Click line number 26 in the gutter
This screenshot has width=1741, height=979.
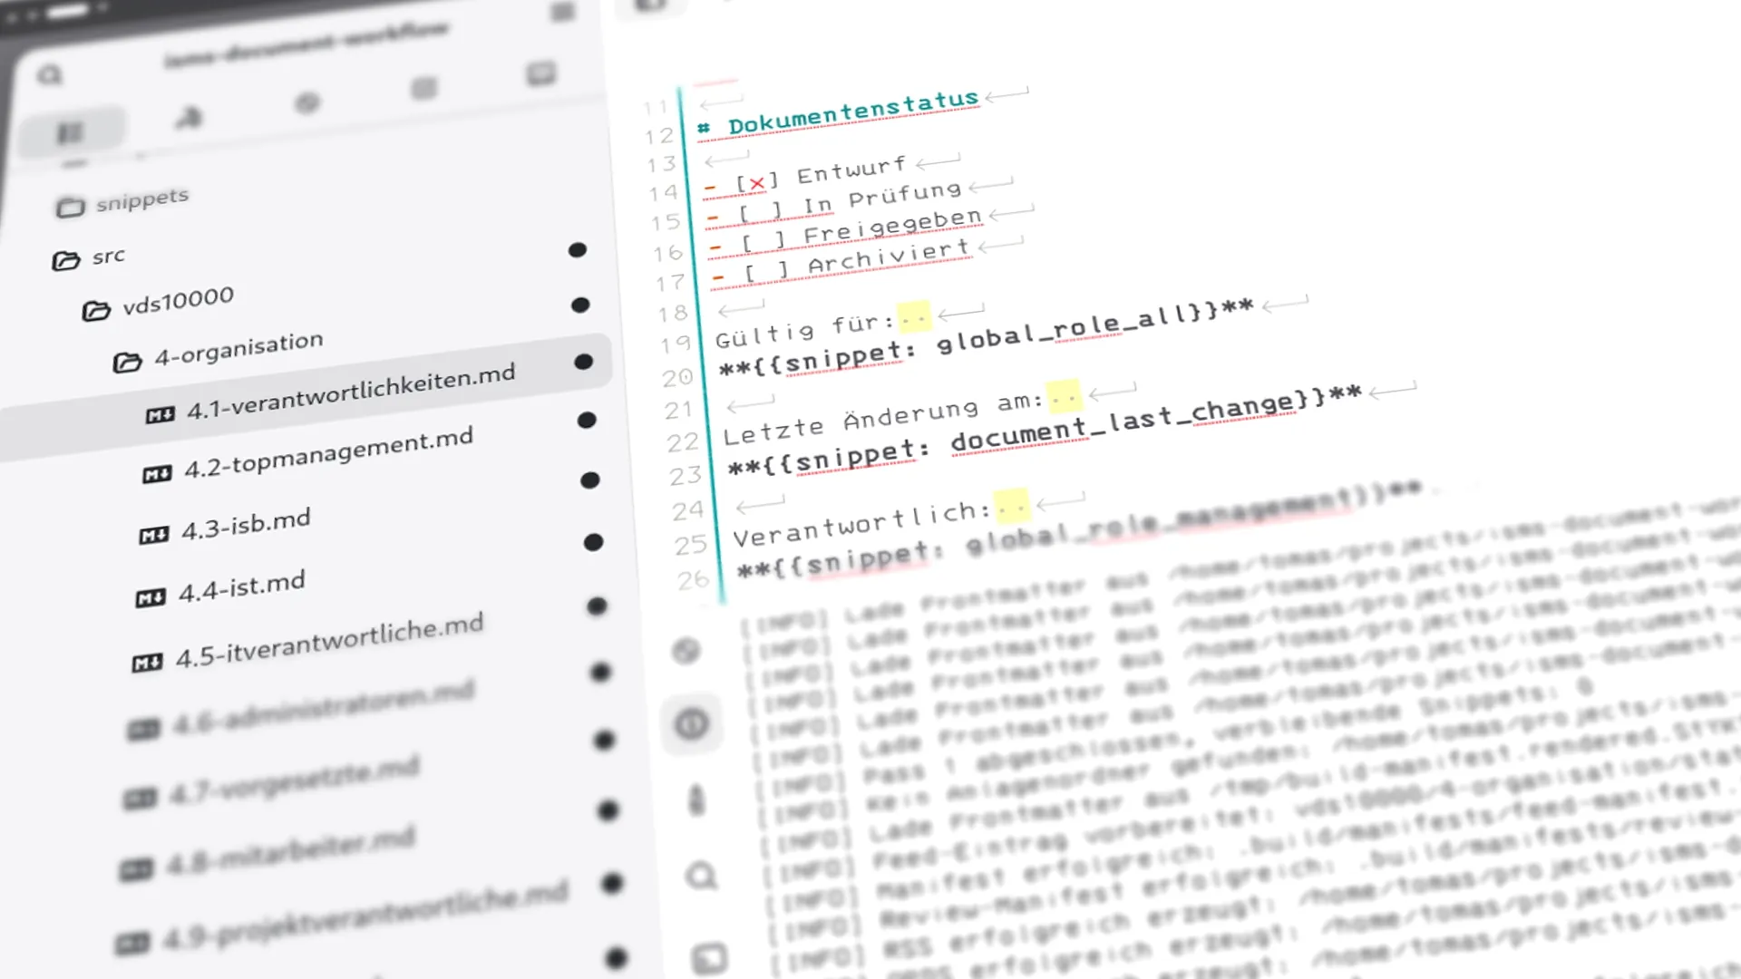coord(694,579)
